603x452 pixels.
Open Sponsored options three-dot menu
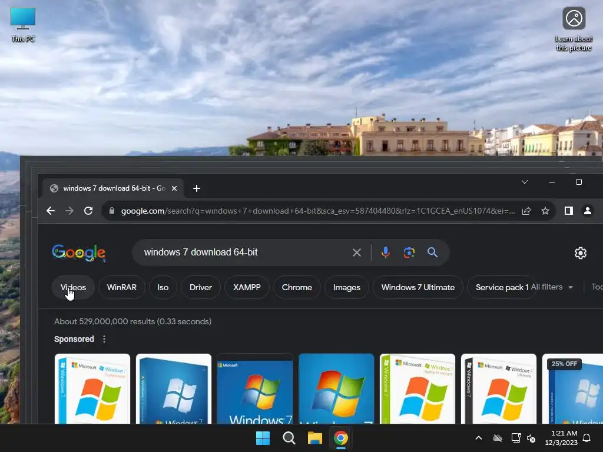pos(104,339)
